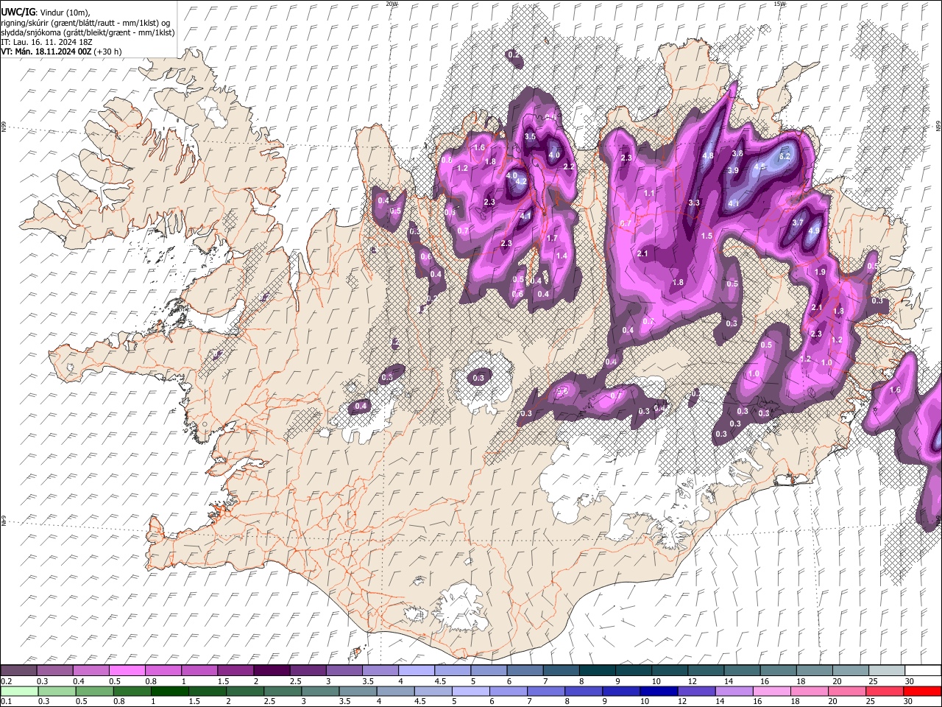Click the '0.1' label on the bottom legend row

5,701
